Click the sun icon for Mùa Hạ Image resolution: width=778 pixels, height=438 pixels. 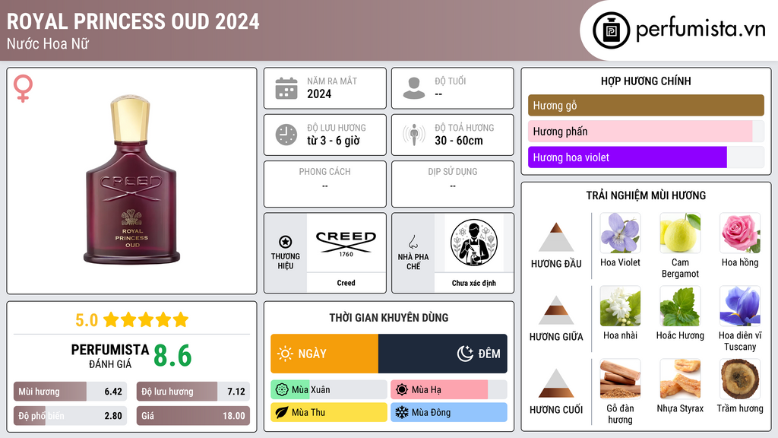402,390
